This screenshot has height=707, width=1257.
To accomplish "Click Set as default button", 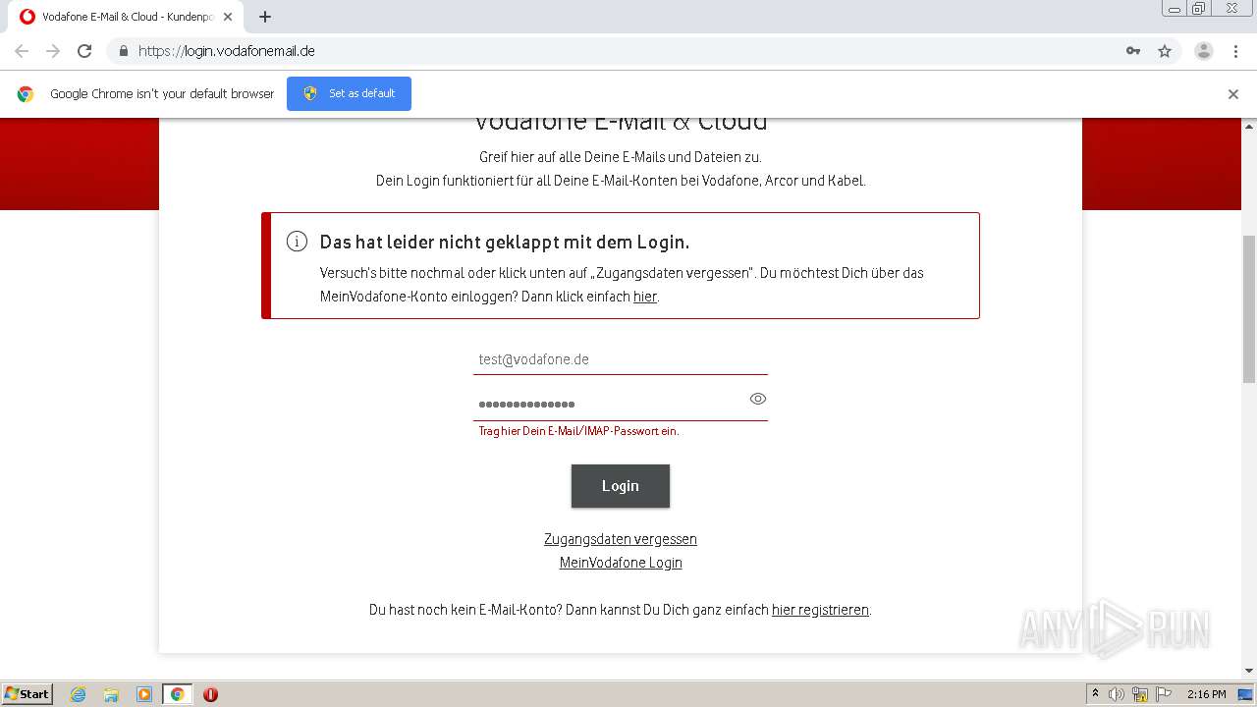I will click(x=349, y=93).
